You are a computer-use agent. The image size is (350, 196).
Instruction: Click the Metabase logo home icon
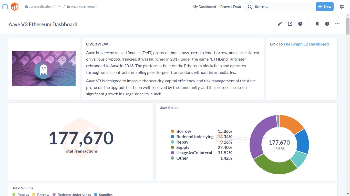tap(15, 7)
